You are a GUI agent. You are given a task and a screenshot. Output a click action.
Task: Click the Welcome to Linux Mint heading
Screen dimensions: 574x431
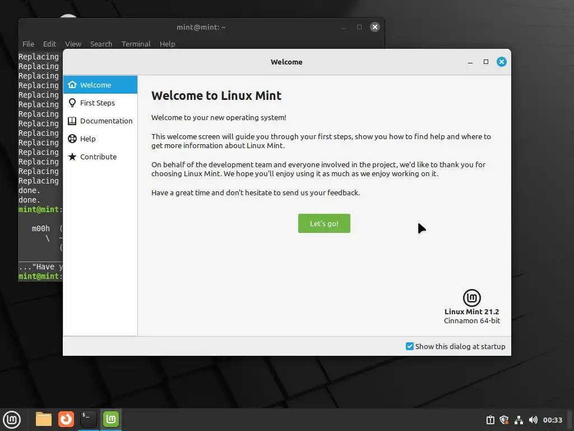[x=216, y=95]
